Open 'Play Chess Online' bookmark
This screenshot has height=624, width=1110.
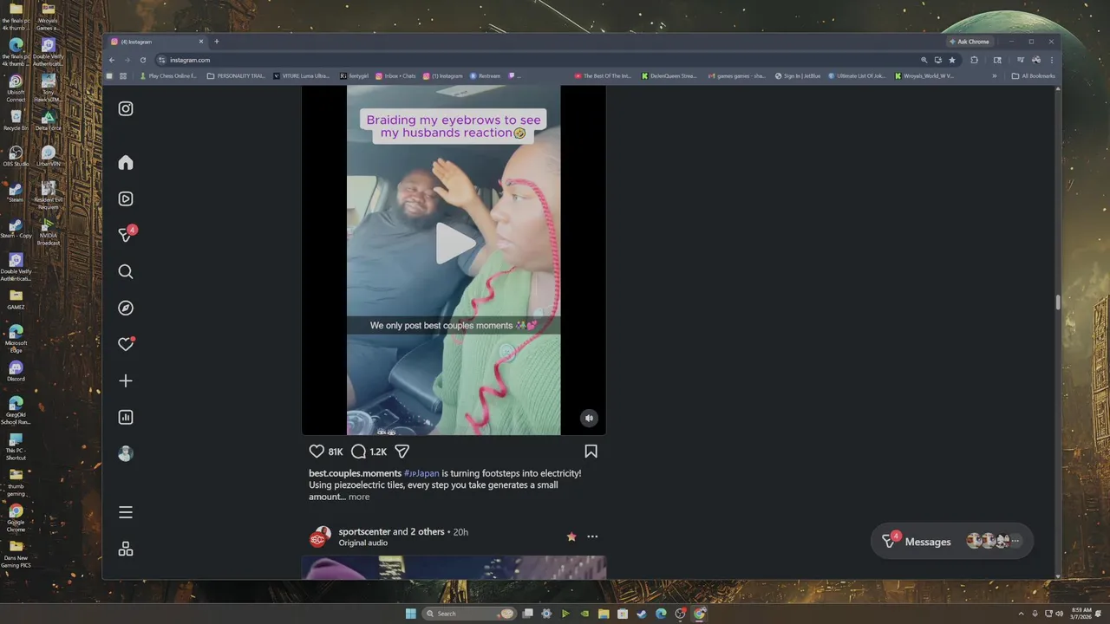coord(168,75)
